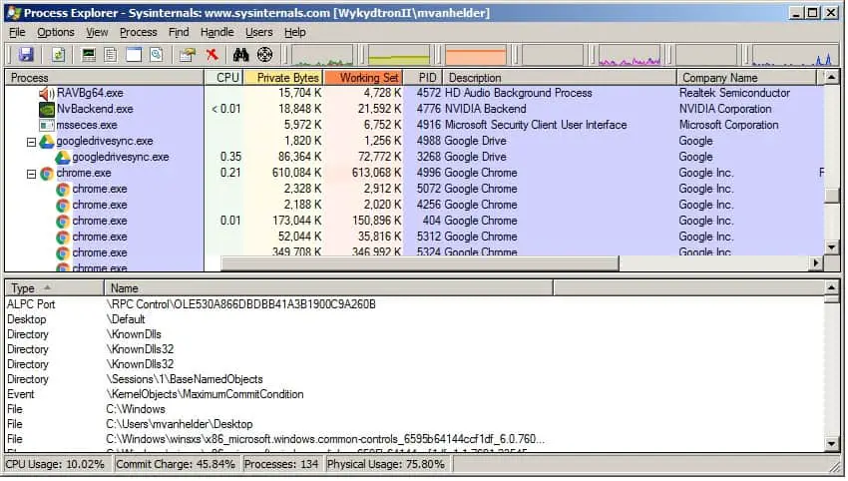This screenshot has width=848, height=481.
Task: Click the Save floppy disk toolbar icon
Action: 26,55
